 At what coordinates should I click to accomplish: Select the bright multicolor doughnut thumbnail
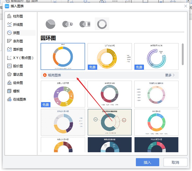coord(156,122)
